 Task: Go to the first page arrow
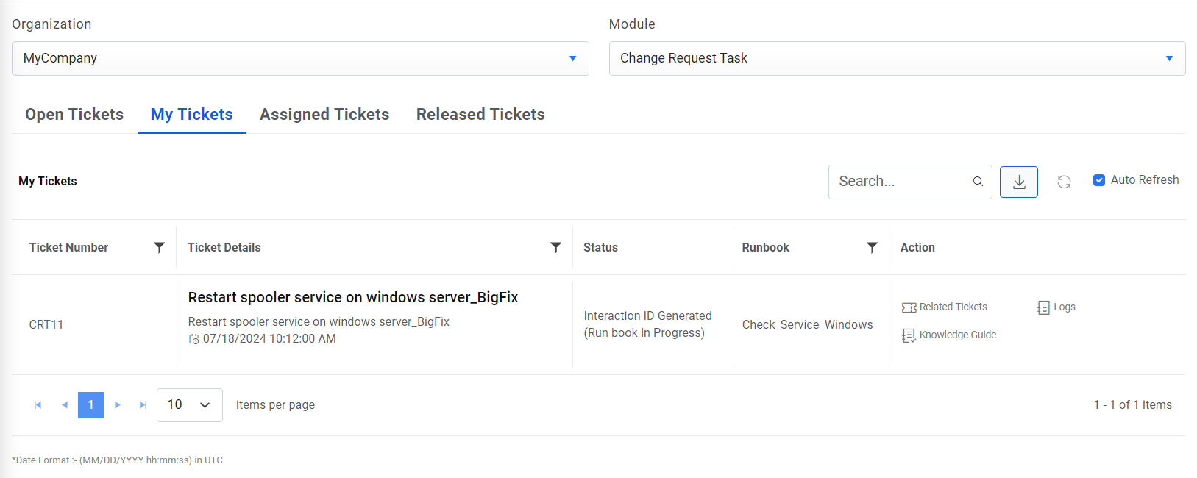pyautogui.click(x=38, y=405)
